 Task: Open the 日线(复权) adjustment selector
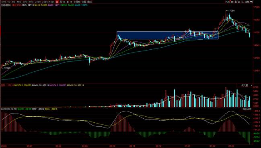[6, 5]
